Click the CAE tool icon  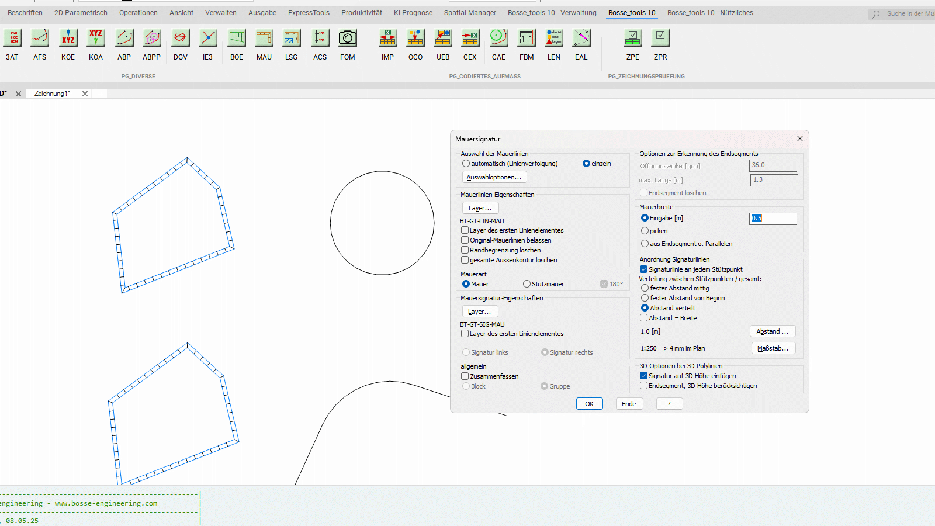coord(498,39)
